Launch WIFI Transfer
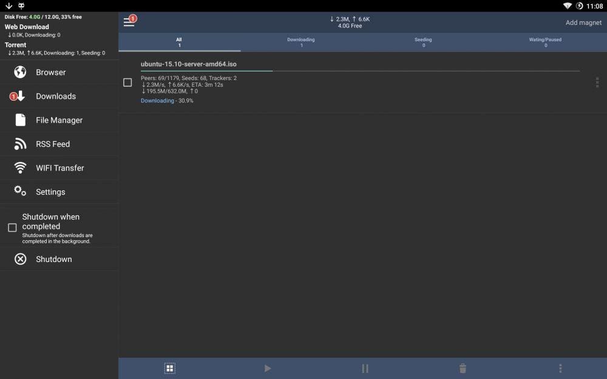Screen dimensions: 607x379 point(59,168)
